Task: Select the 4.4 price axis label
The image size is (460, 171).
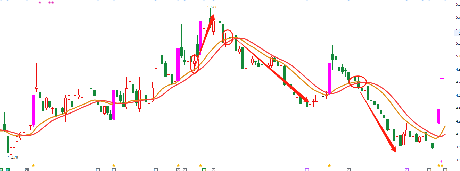Action: [458, 108]
